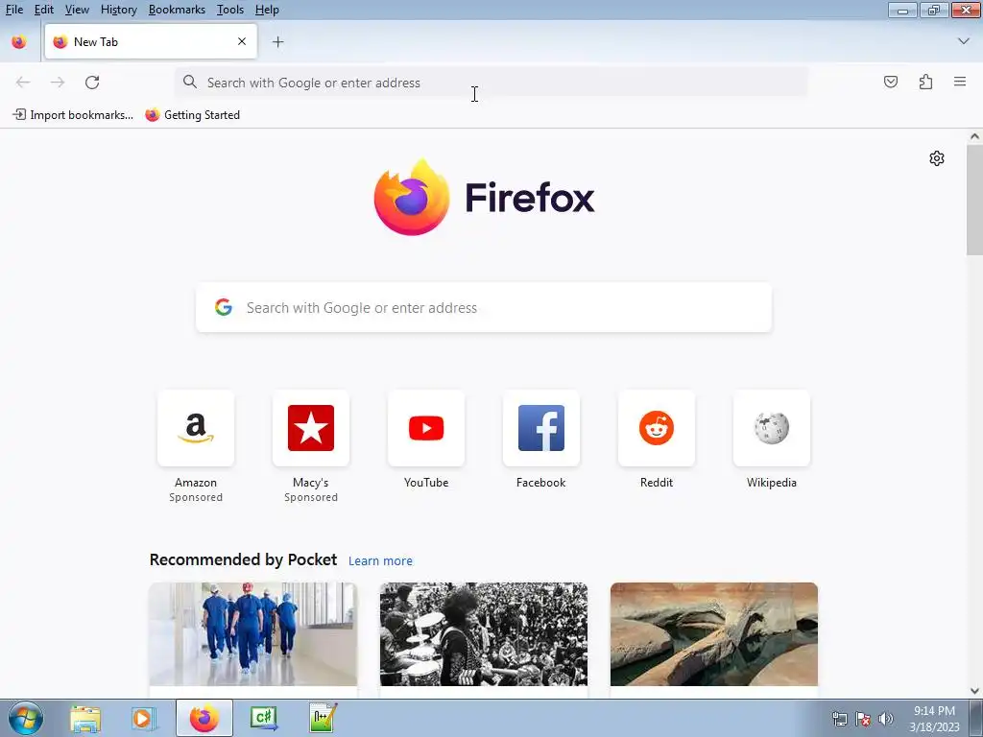Open the View menu
Screen dimensions: 983x737
[x=77, y=10]
